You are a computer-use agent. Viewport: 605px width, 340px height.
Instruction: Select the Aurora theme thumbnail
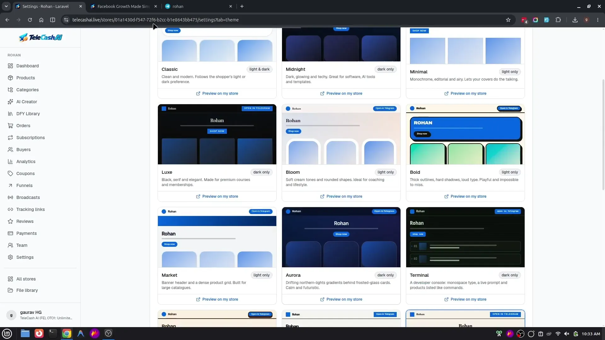pyautogui.click(x=341, y=237)
